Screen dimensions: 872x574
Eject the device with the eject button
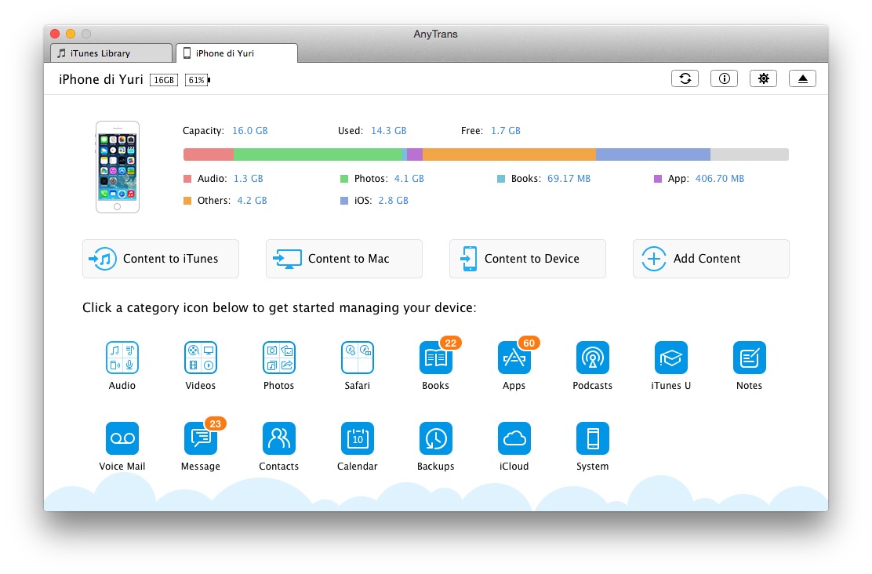(802, 78)
